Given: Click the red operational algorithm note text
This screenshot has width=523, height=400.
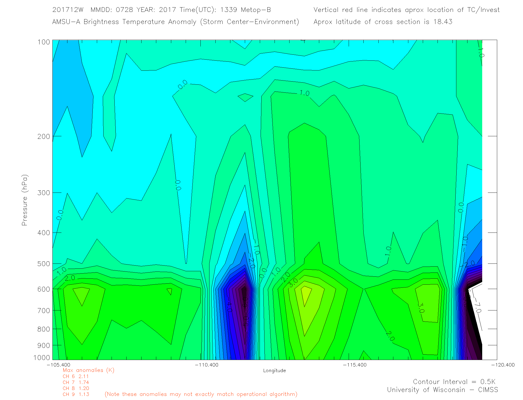Looking at the screenshot, I should pyautogui.click(x=201, y=394).
